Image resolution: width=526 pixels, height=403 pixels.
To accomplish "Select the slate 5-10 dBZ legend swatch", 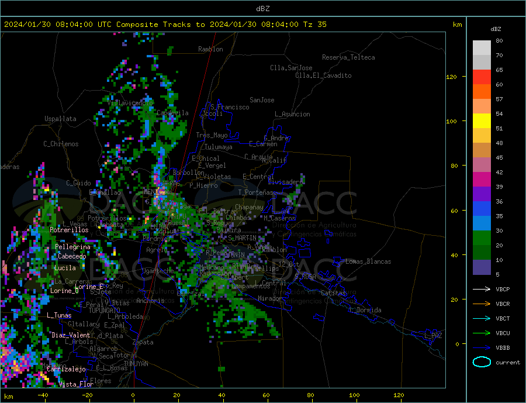I will [x=482, y=267].
